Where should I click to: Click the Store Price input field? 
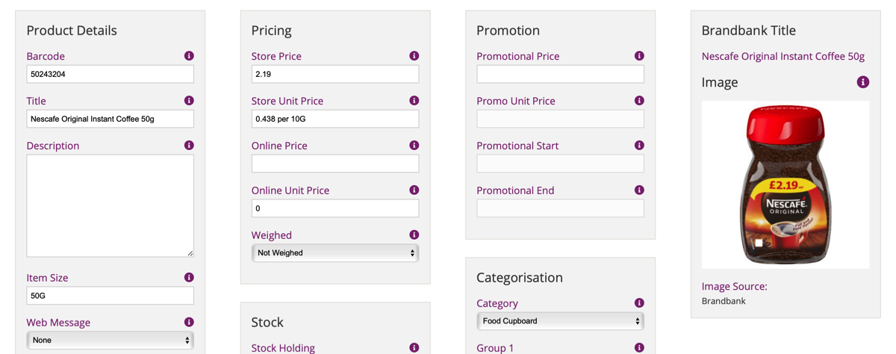click(335, 74)
